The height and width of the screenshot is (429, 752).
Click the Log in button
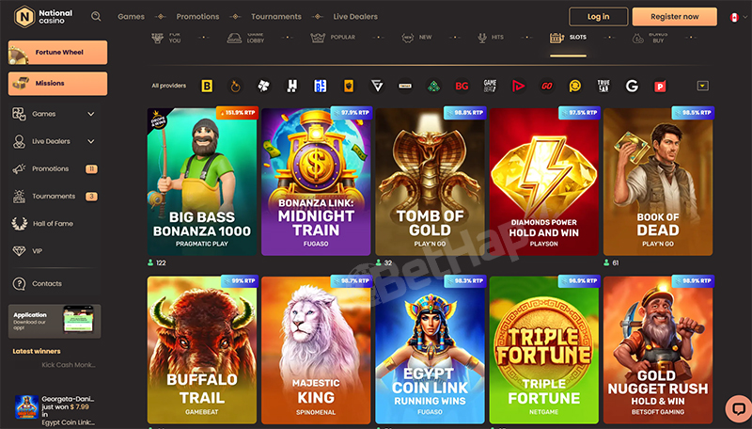[x=598, y=17]
